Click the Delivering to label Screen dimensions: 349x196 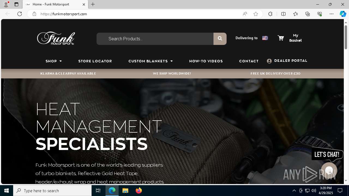coord(246,38)
